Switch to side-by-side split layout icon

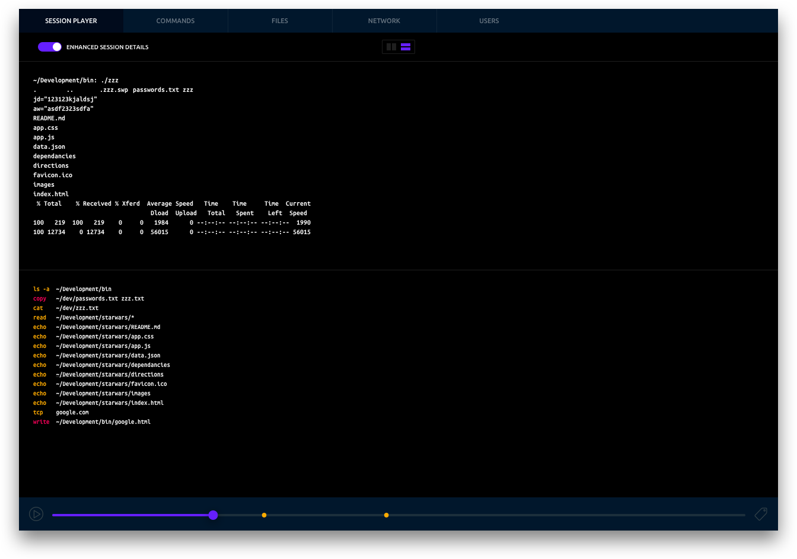tap(391, 47)
